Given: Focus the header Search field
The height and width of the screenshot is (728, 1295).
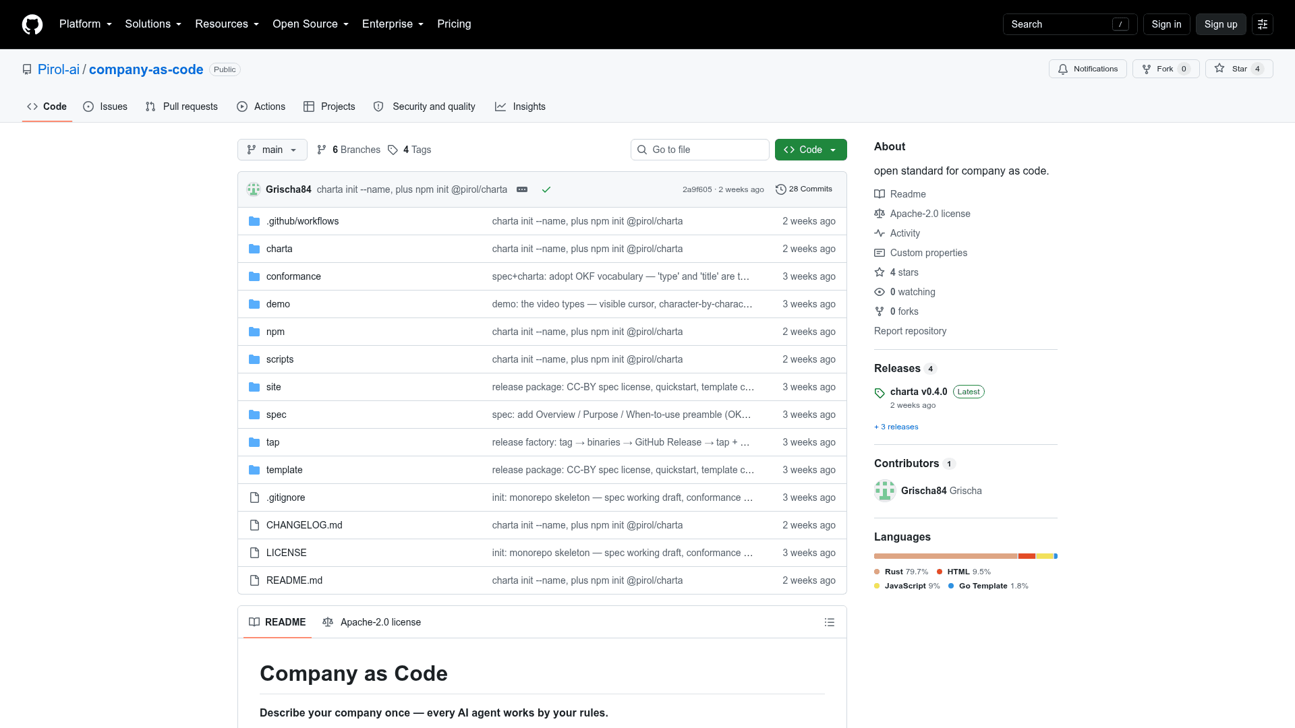Looking at the screenshot, I should click(x=1070, y=24).
